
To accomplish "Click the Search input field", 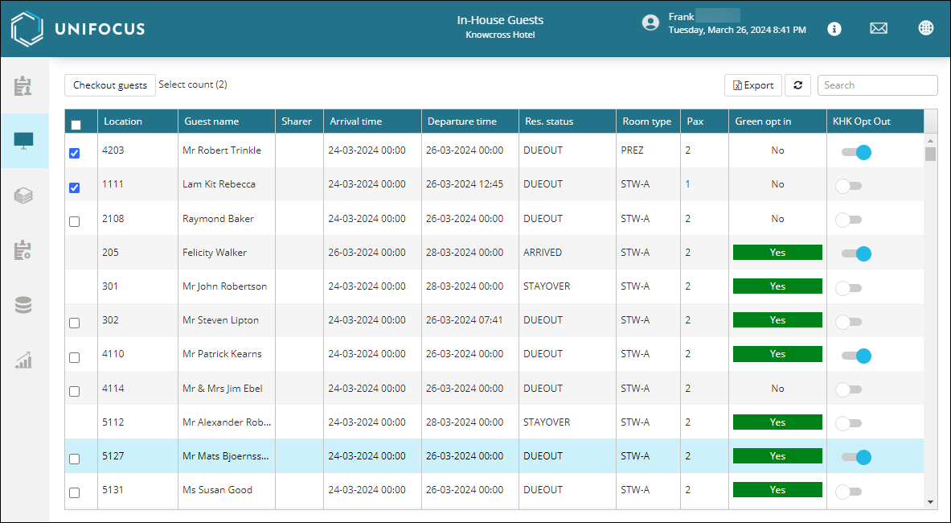I will 878,85.
